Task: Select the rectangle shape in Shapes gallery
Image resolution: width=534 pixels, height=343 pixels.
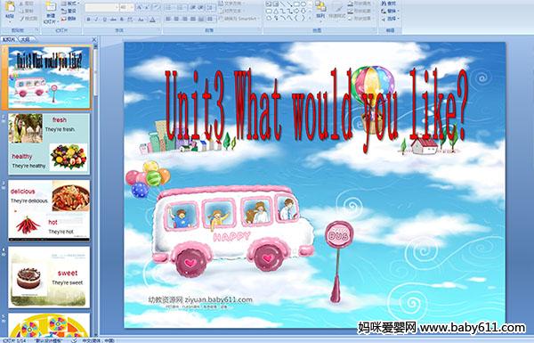Action: tap(296, 4)
